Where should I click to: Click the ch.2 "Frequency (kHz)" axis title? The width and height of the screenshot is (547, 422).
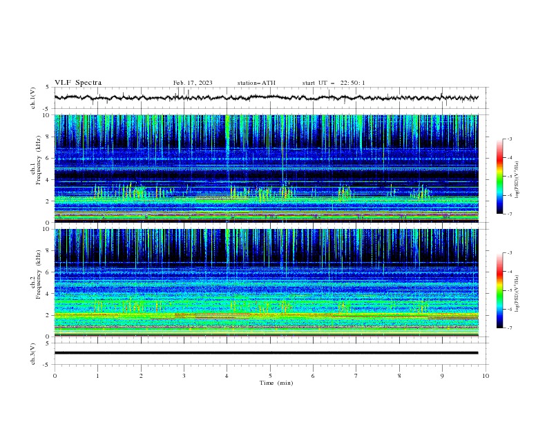(x=38, y=274)
